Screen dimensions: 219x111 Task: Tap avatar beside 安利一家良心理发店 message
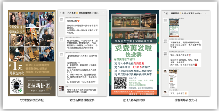(x=165, y=54)
